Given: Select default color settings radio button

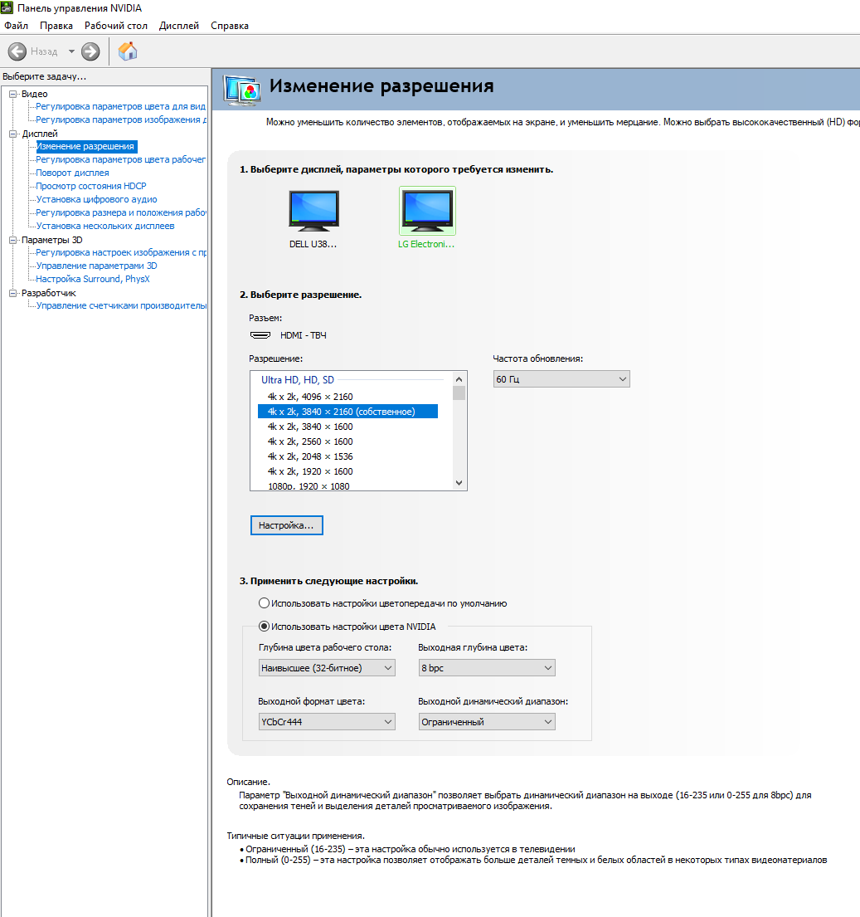Looking at the screenshot, I should click(265, 603).
